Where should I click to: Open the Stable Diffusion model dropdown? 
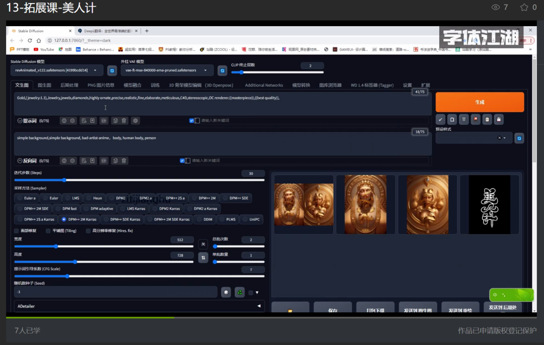(x=57, y=70)
